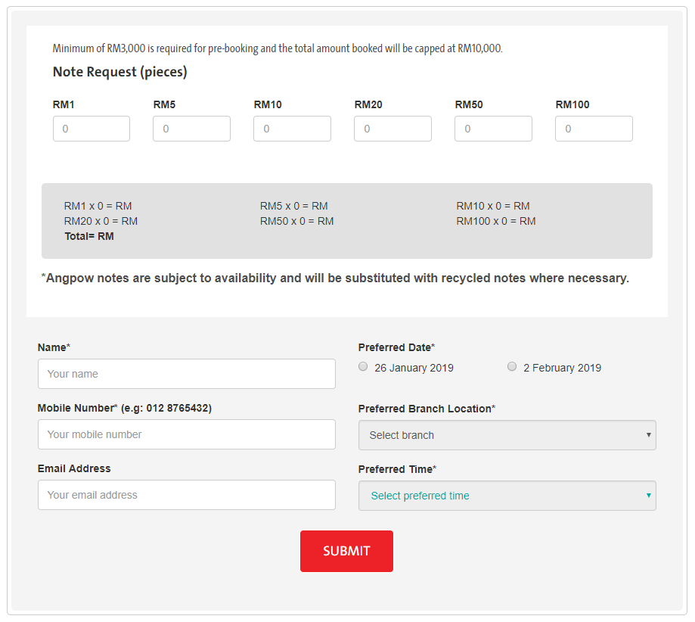This screenshot has height=622, width=695.
Task: Click the bold Total= RM summary text
Action: [89, 236]
